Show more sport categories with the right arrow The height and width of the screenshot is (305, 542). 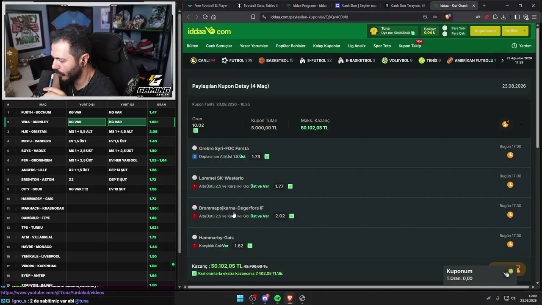(502, 61)
